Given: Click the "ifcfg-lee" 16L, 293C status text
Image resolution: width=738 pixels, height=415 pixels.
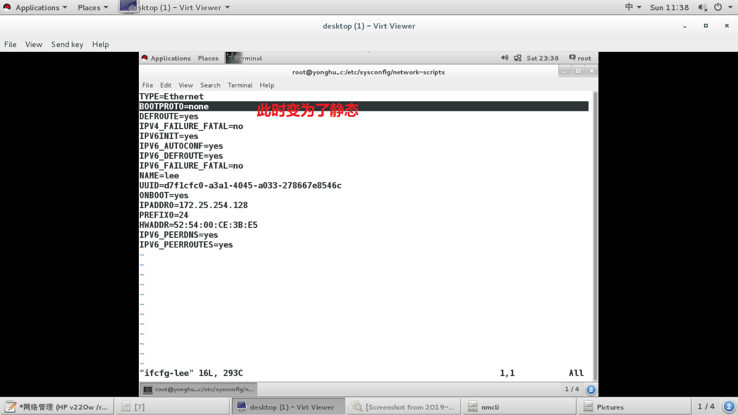Looking at the screenshot, I should [x=191, y=373].
